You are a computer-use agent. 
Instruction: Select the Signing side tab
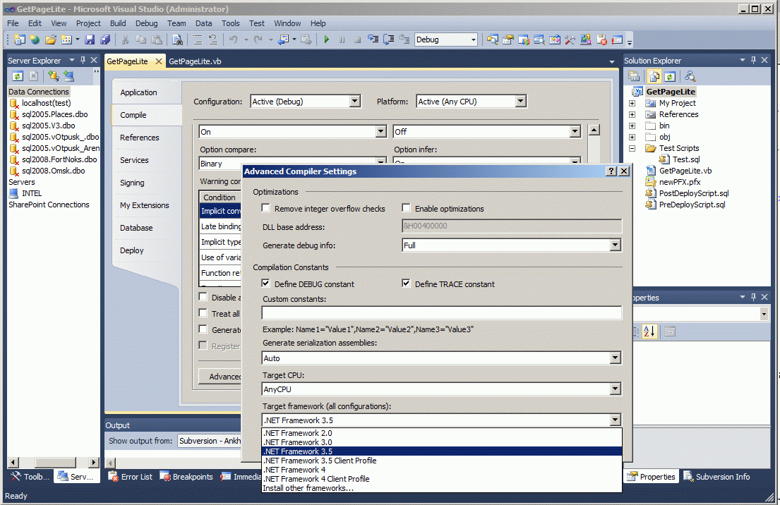(132, 183)
